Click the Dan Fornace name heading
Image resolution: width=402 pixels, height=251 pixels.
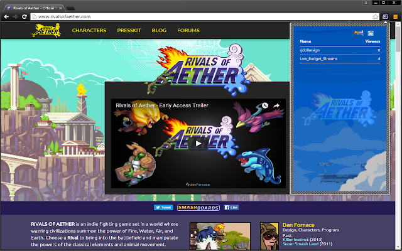pyautogui.click(x=298, y=225)
